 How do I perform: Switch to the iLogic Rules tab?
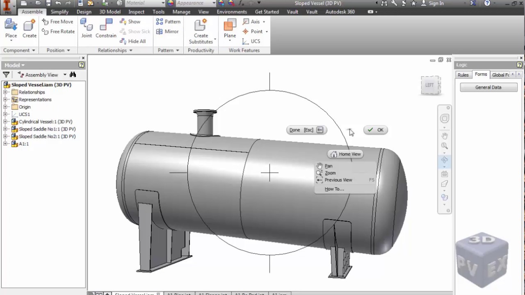(x=463, y=75)
